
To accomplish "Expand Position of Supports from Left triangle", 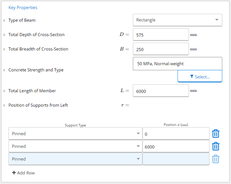I will click(5, 105).
